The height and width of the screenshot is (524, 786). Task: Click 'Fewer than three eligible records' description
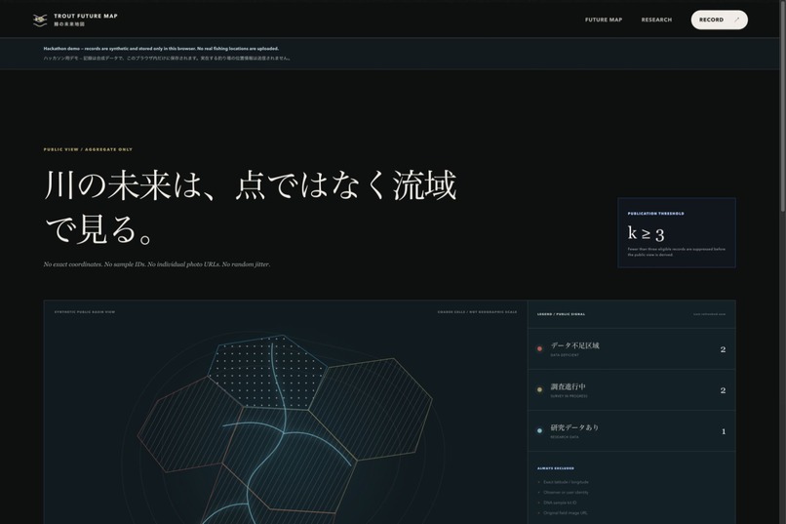[x=676, y=252]
